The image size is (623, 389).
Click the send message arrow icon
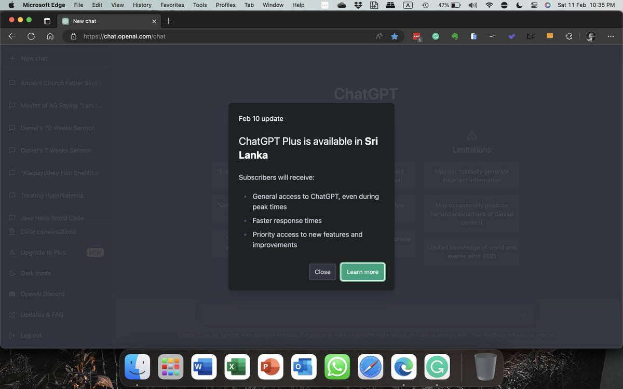coord(523,315)
